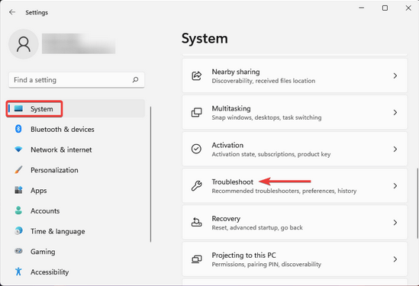The image size is (419, 286).
Task: Click 'Discoverability, received files location' text
Action: point(263,81)
